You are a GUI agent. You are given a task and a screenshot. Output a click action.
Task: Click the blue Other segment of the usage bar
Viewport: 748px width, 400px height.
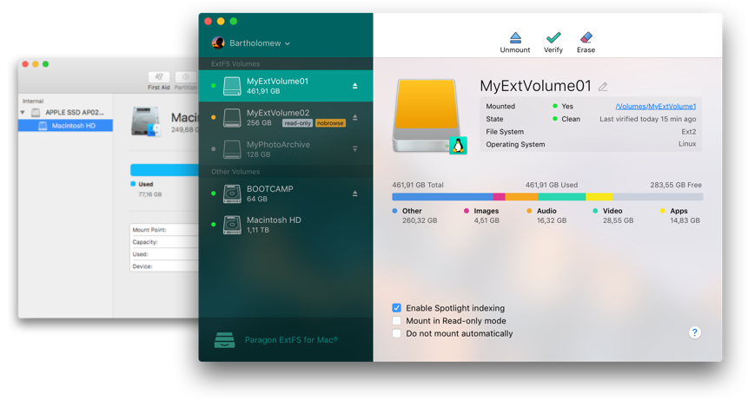click(x=442, y=197)
